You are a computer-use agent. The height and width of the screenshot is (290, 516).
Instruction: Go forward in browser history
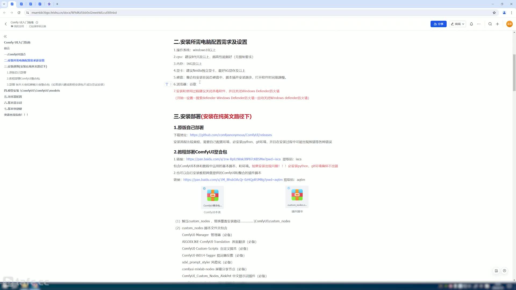click(12, 13)
